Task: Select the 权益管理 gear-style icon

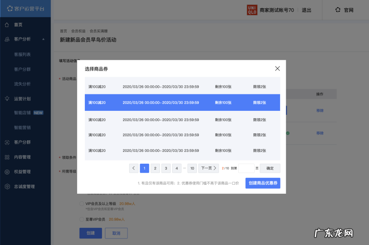Action: 7,172
